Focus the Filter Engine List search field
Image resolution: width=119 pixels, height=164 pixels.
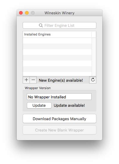59,25
